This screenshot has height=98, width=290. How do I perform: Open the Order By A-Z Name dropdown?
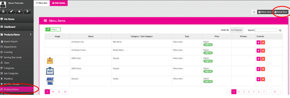click(x=236, y=30)
